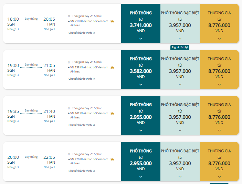Click external link icon beside 19:00 itinerary details
This screenshot has width=242, height=184.
pyautogui.click(x=94, y=79)
